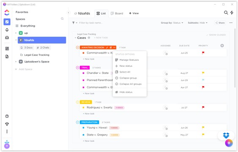Viewport: 238px width, 152px height.
Task: Open the notifications bell in sidebar
Action: tap(7, 30)
